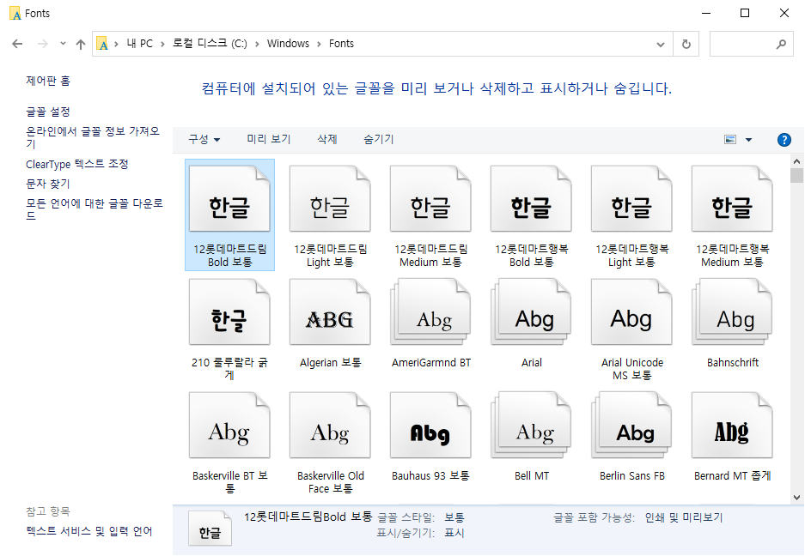Viewport: 805px width, 556px height.
Task: Refresh the Fonts folder
Action: [x=686, y=44]
